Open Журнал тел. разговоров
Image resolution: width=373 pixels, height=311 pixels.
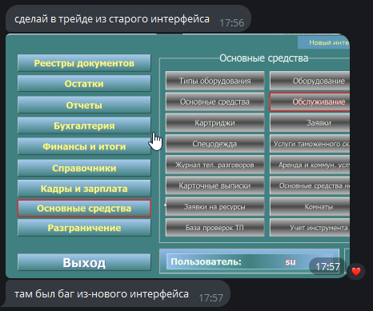click(x=215, y=165)
